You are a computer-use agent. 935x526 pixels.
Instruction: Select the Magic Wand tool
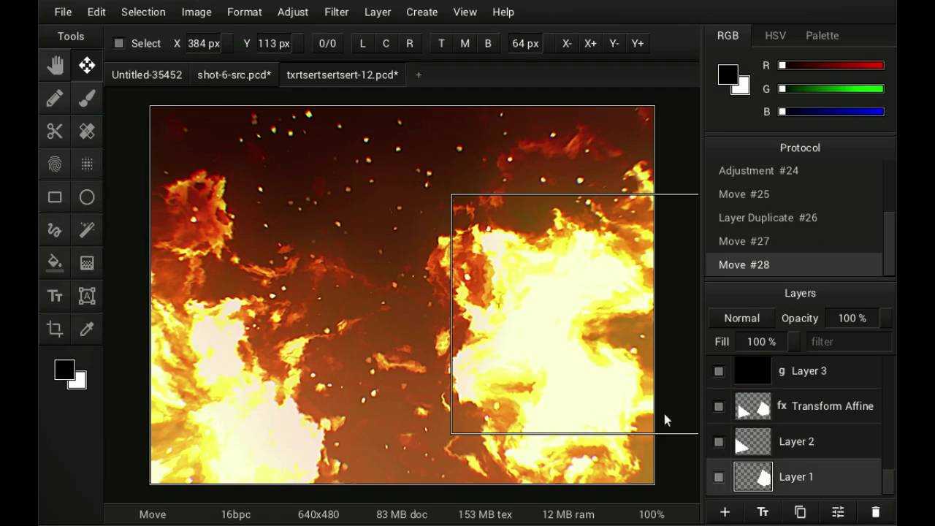[87, 230]
